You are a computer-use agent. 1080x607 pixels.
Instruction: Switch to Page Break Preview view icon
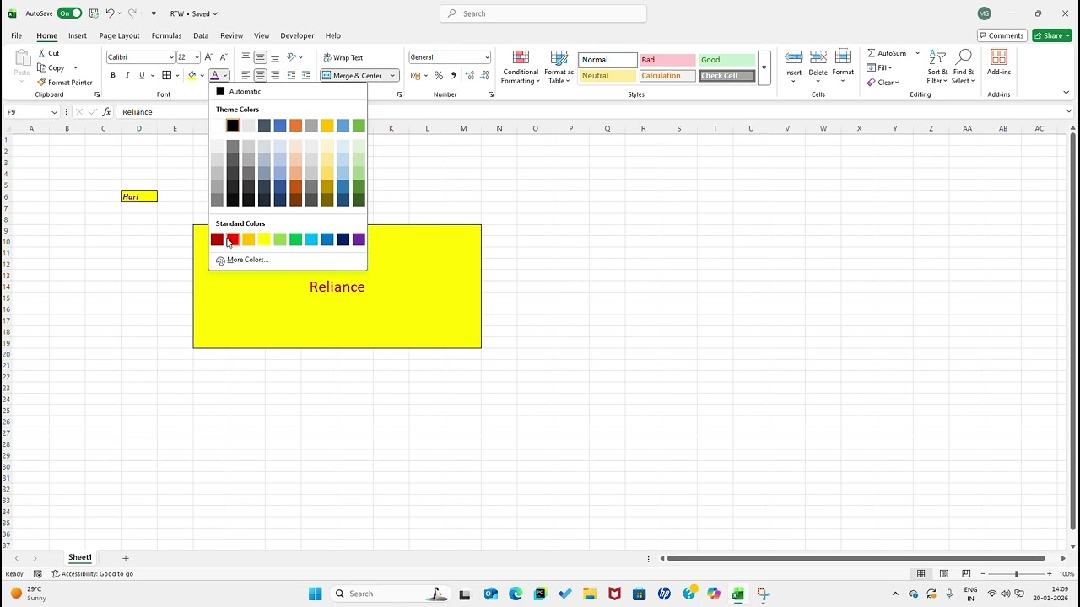click(966, 573)
